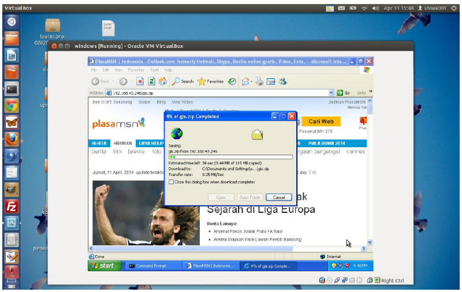Open the Mail icon dropdown arrow
This screenshot has height=292, width=462.
(251, 81)
